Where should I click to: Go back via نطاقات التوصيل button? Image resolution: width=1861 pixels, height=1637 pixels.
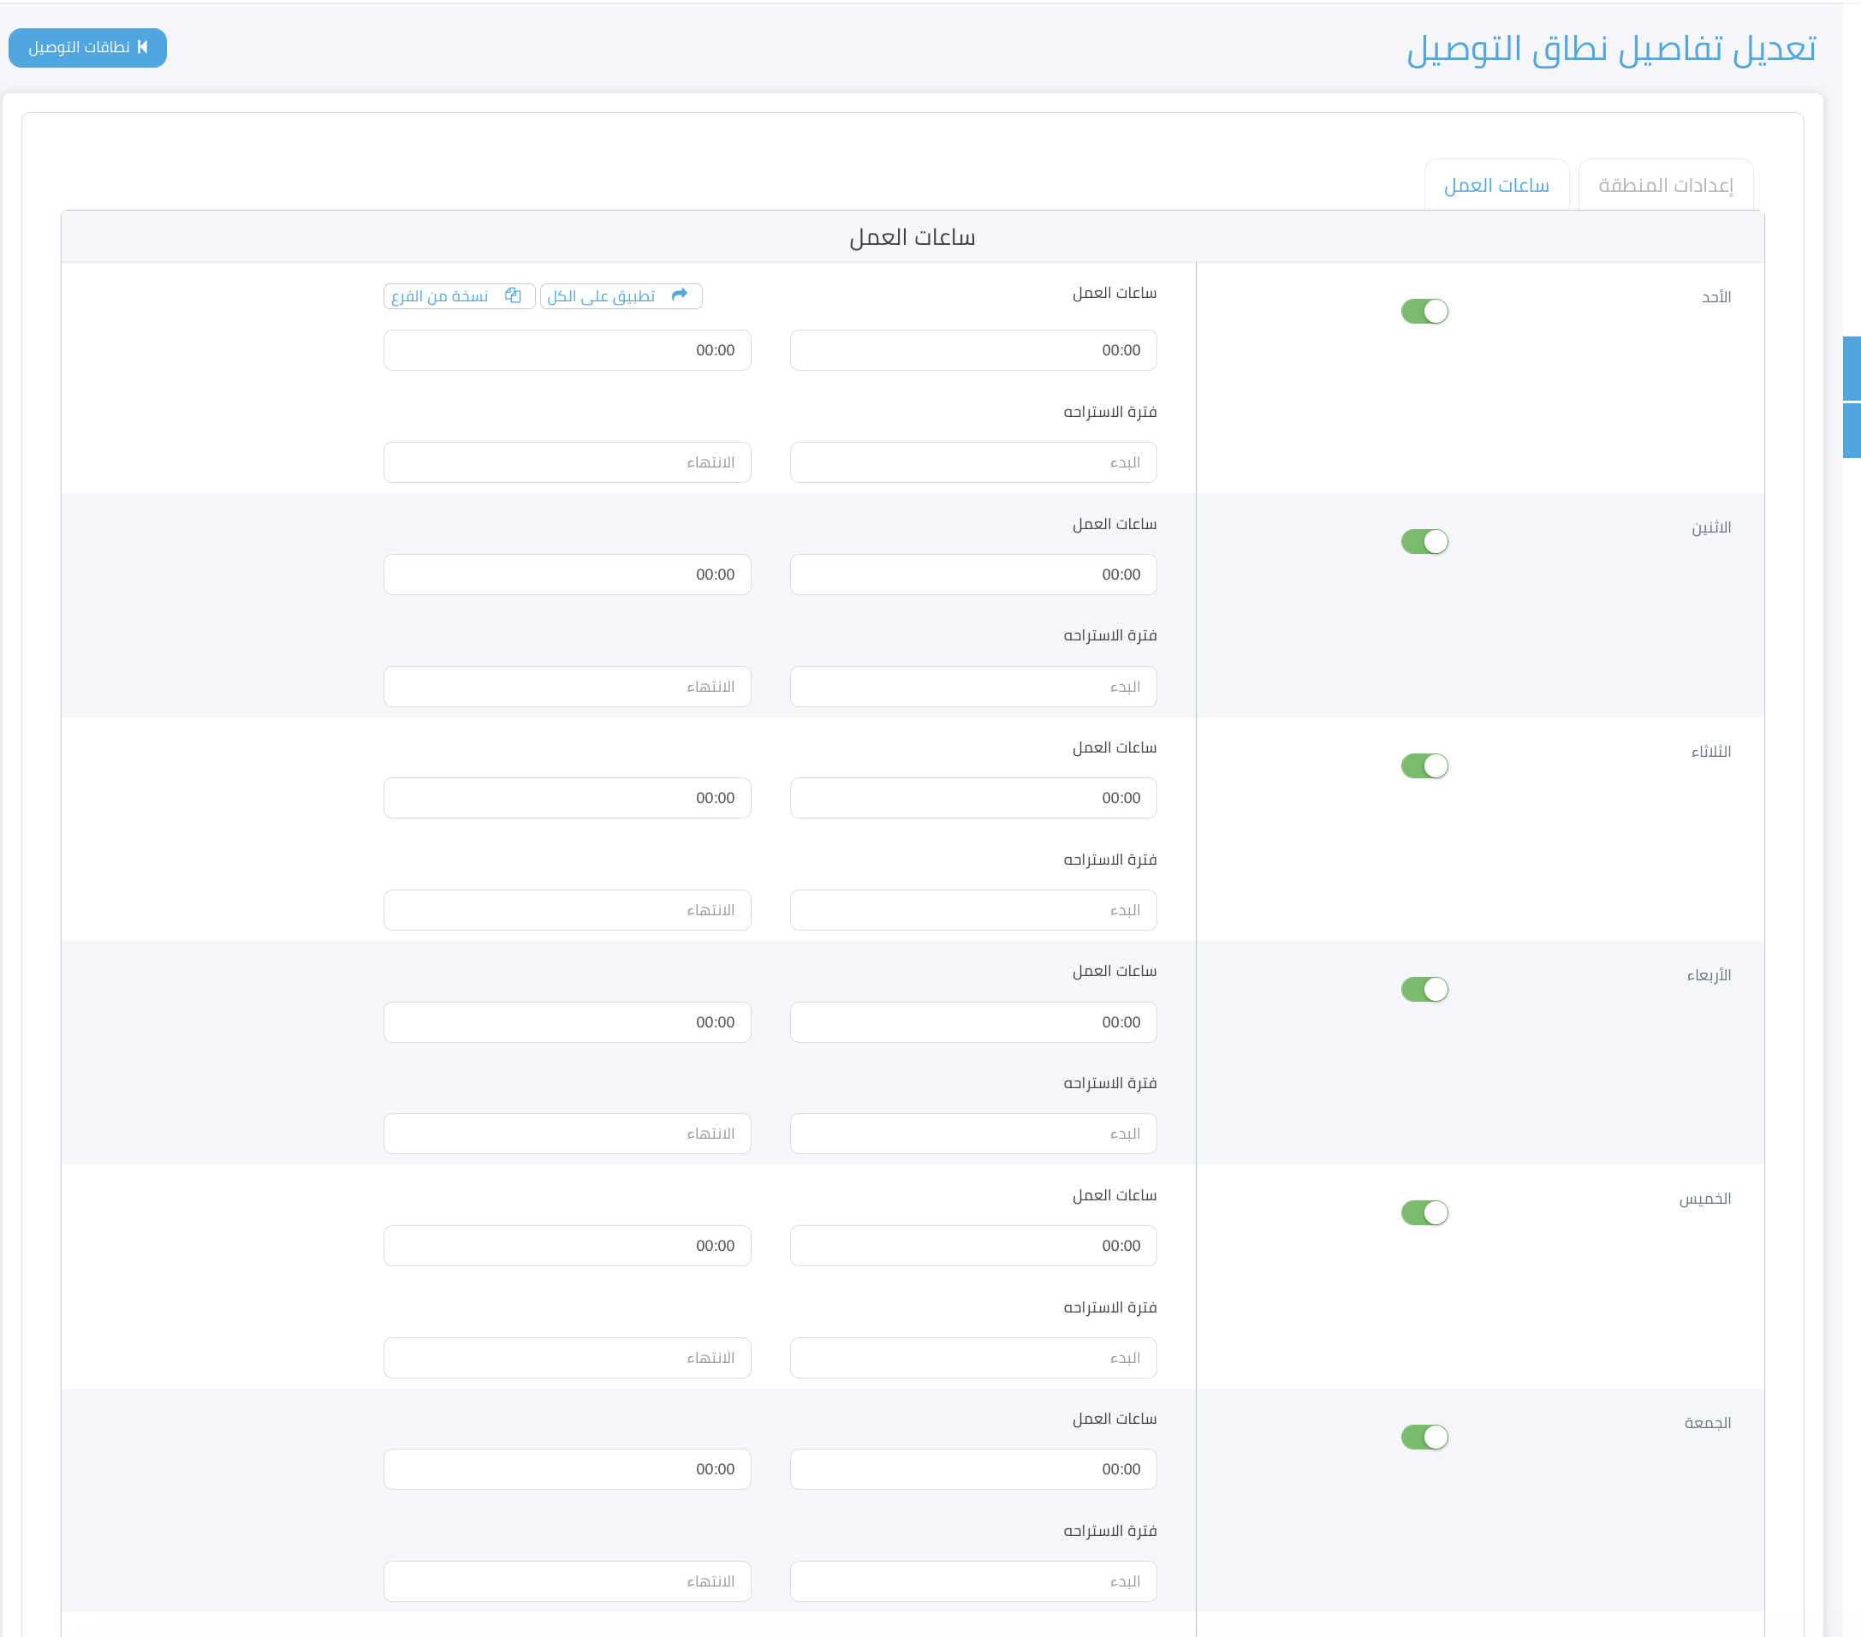(x=87, y=47)
